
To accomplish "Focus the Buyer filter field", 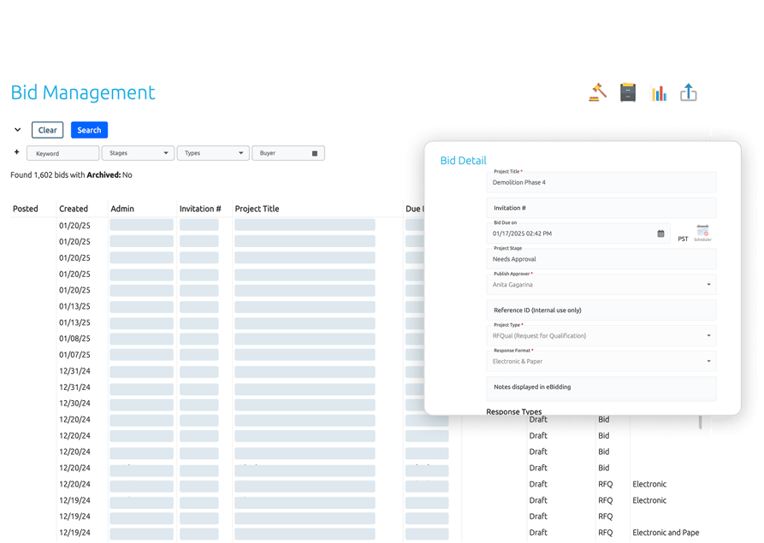I will pyautogui.click(x=288, y=153).
